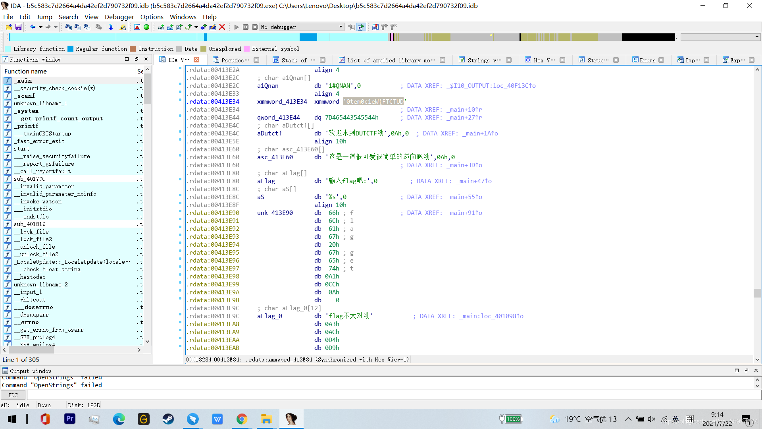Screen dimensions: 762x429
Task: Open the navigation band right dropdown
Action: [x=757, y=37]
